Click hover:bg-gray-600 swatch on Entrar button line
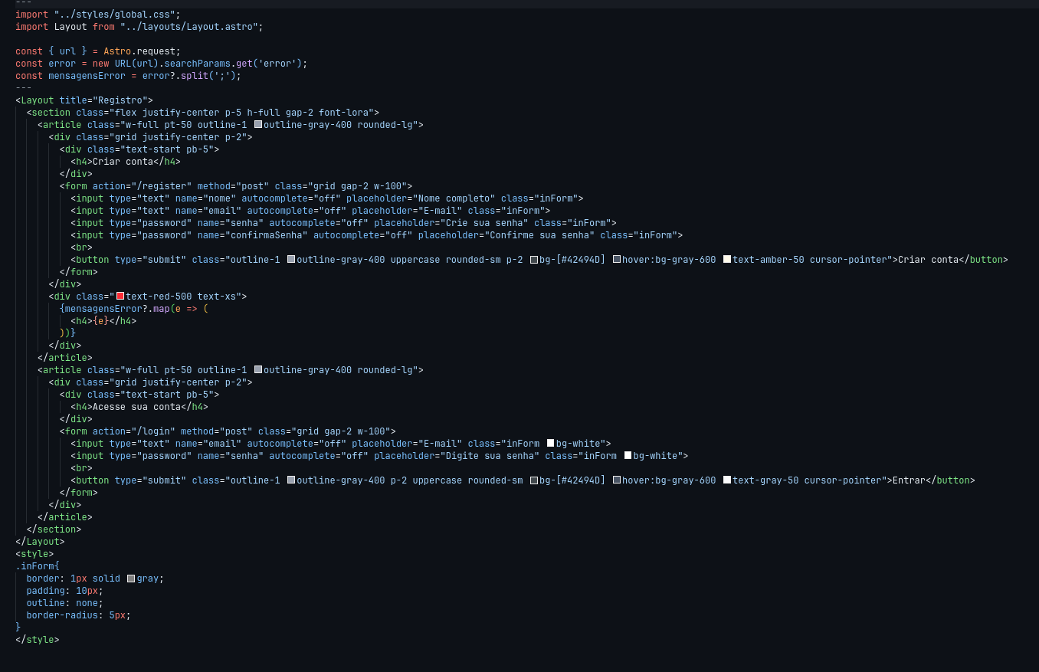Viewport: 1039px width, 672px height. point(617,480)
